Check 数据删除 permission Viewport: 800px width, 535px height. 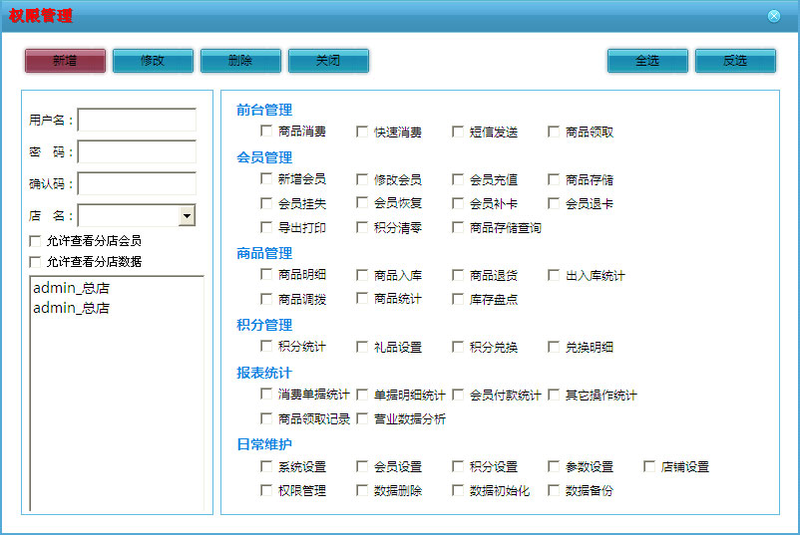[x=362, y=490]
